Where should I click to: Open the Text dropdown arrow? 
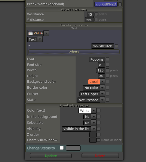[x=40, y=39]
